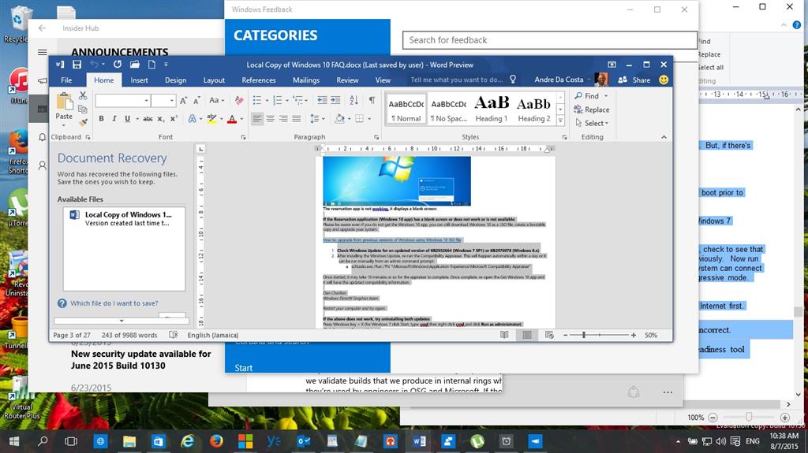Open the Windows Start button on taskbar
This screenshot has height=453, width=808.
(x=14, y=441)
